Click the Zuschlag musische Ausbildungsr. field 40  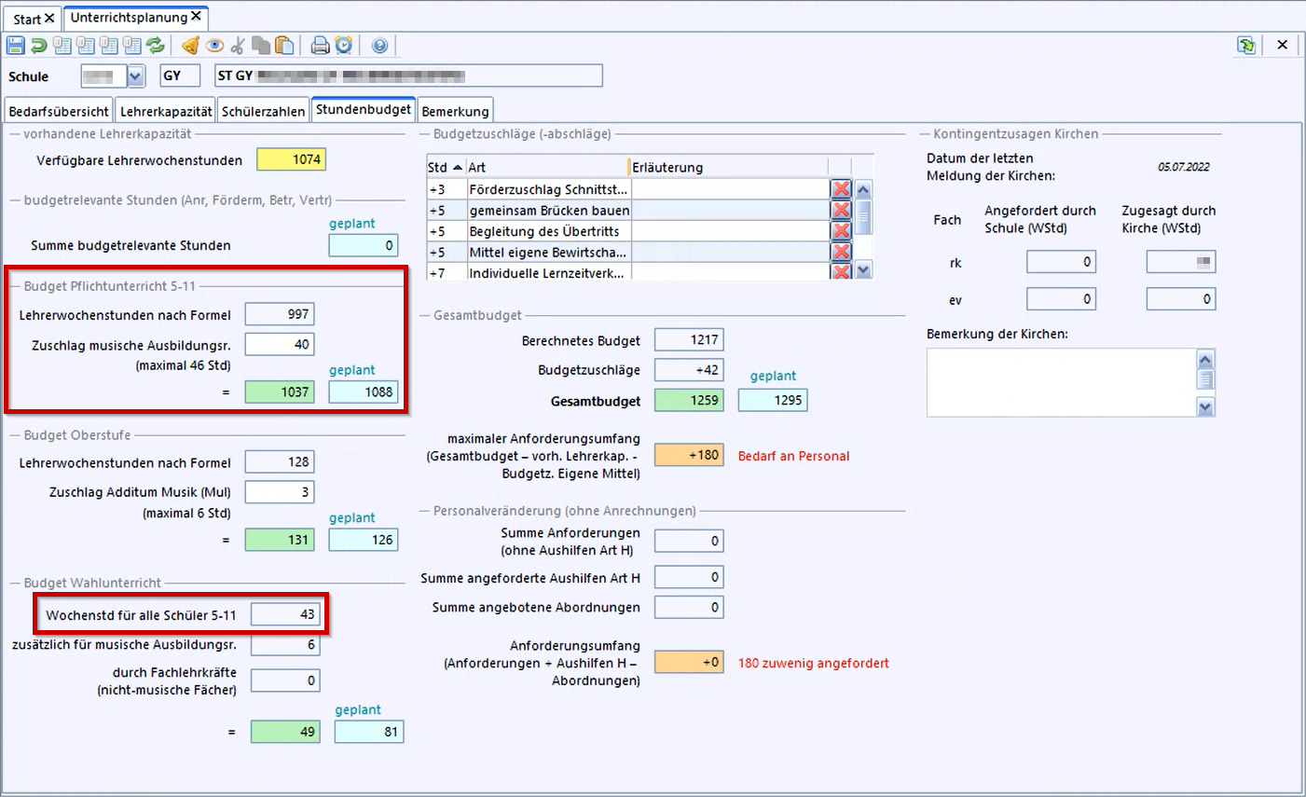coord(280,344)
